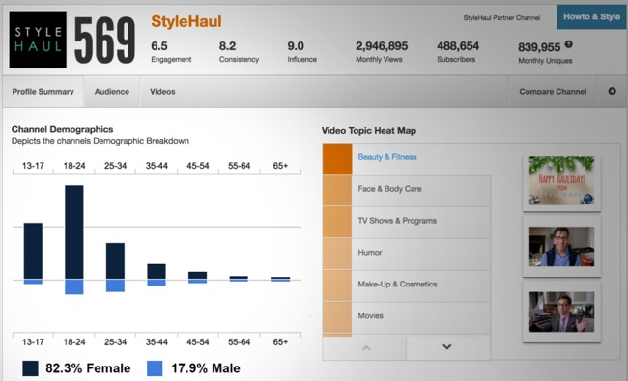Click the StyleHaul logo image
This screenshot has height=381, width=628.
38,40
